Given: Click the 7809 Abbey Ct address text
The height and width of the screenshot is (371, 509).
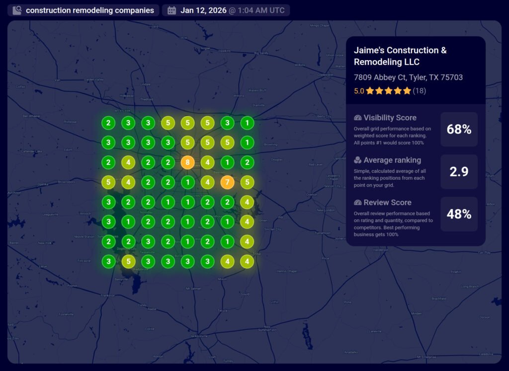Looking at the screenshot, I should [x=408, y=77].
